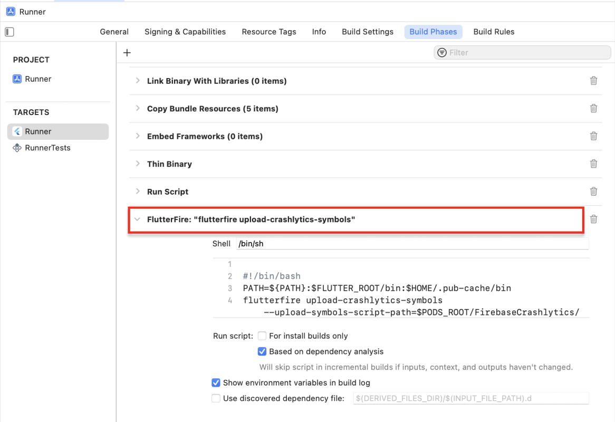Click Run Script phase title

(168, 192)
